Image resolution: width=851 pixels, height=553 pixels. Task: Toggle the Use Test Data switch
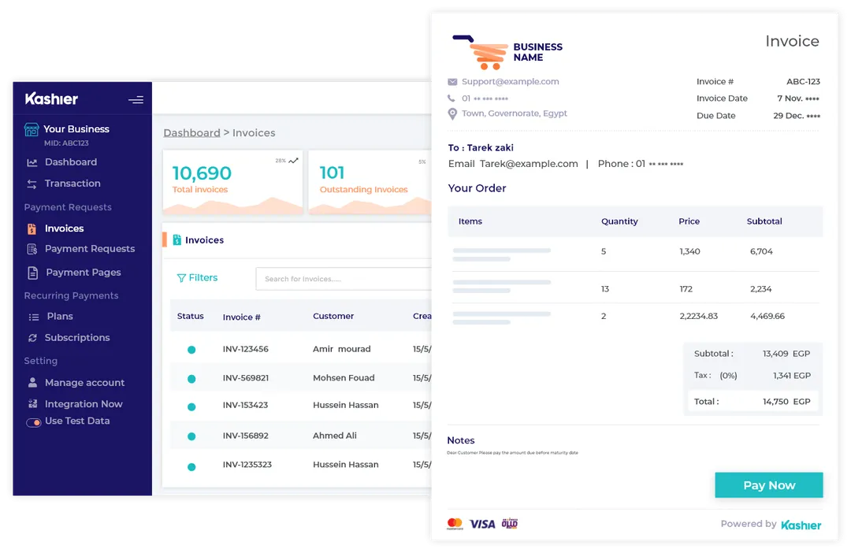[34, 422]
